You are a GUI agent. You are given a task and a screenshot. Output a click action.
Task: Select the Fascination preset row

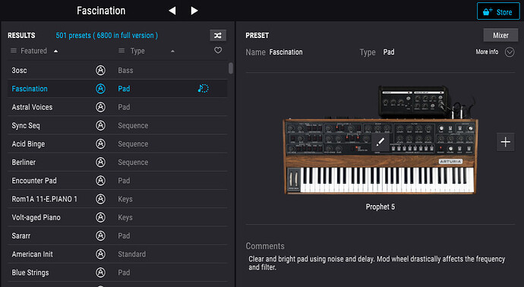[x=117, y=89]
